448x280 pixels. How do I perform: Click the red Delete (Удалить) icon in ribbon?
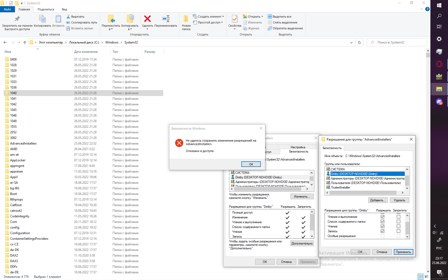tap(147, 19)
